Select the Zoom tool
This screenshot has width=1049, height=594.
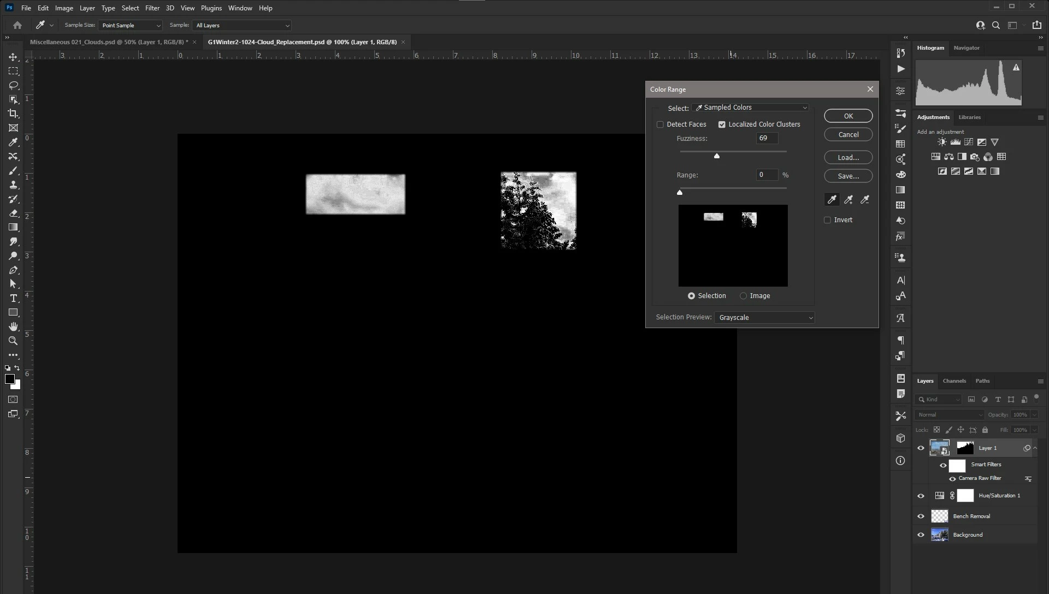pyautogui.click(x=13, y=341)
